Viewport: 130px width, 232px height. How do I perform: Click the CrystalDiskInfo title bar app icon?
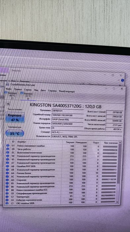pos(7,84)
